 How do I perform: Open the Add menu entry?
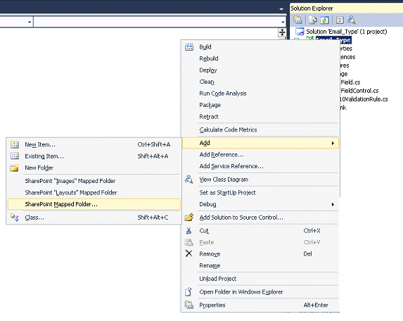point(260,143)
